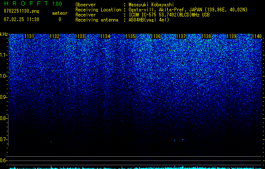Click the kHz axis unit label

pyautogui.click(x=4, y=34)
